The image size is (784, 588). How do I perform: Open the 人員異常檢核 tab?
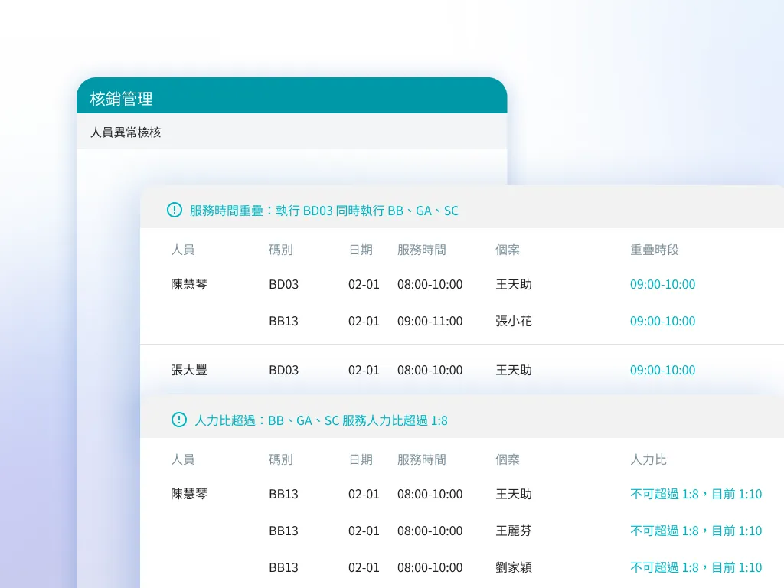pyautogui.click(x=126, y=132)
